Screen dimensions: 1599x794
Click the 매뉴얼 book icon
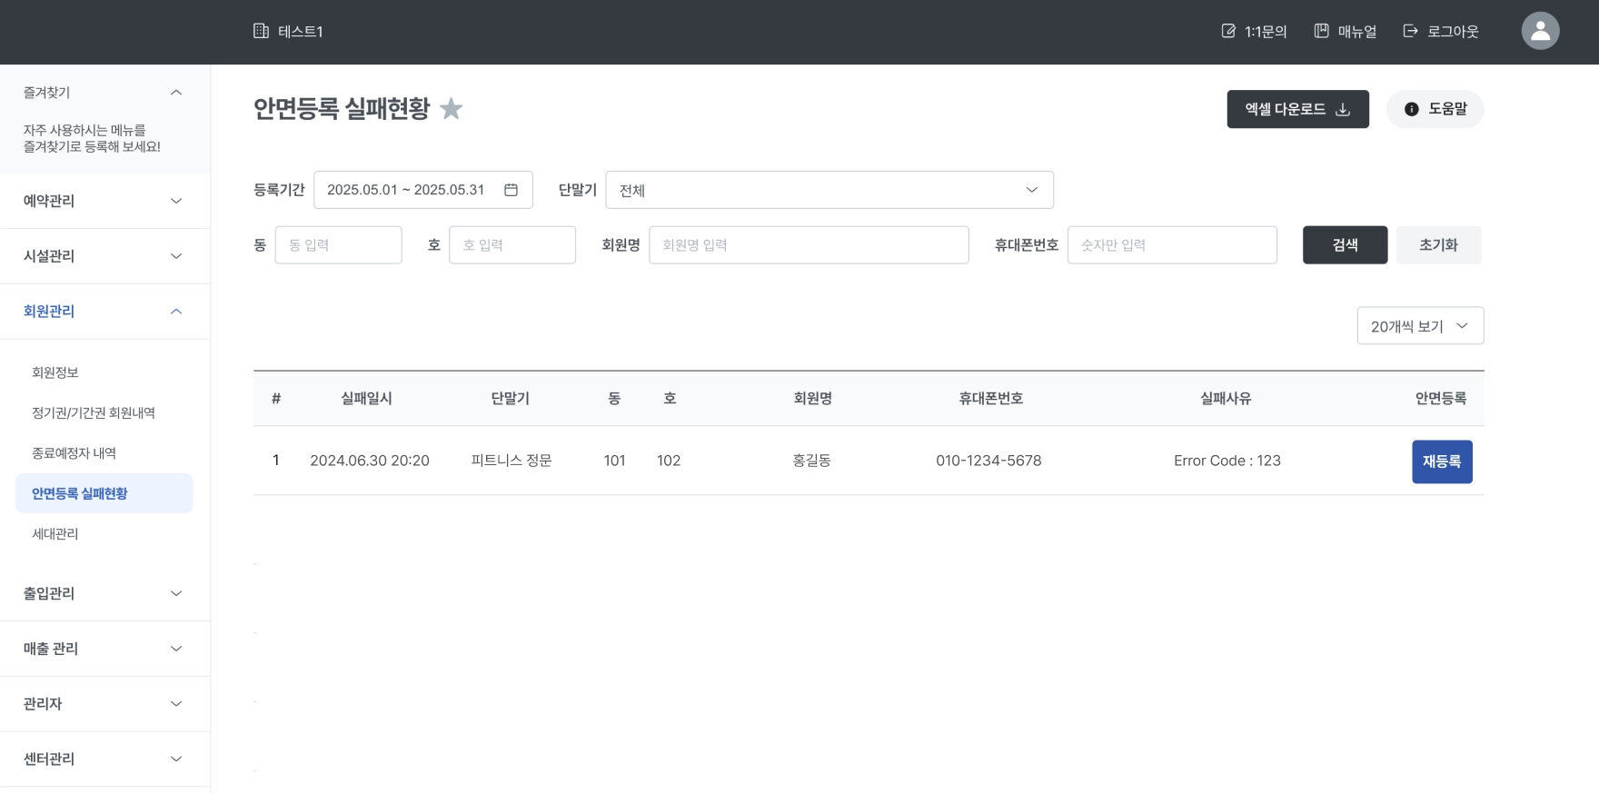pos(1322,31)
